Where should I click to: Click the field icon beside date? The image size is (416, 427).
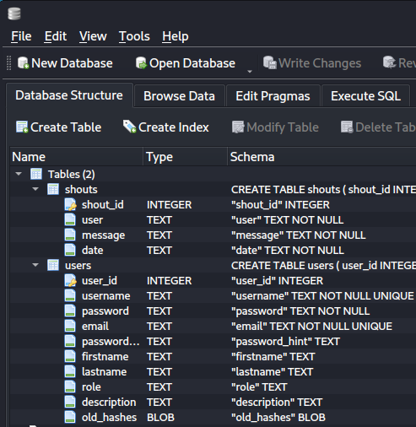click(x=70, y=250)
